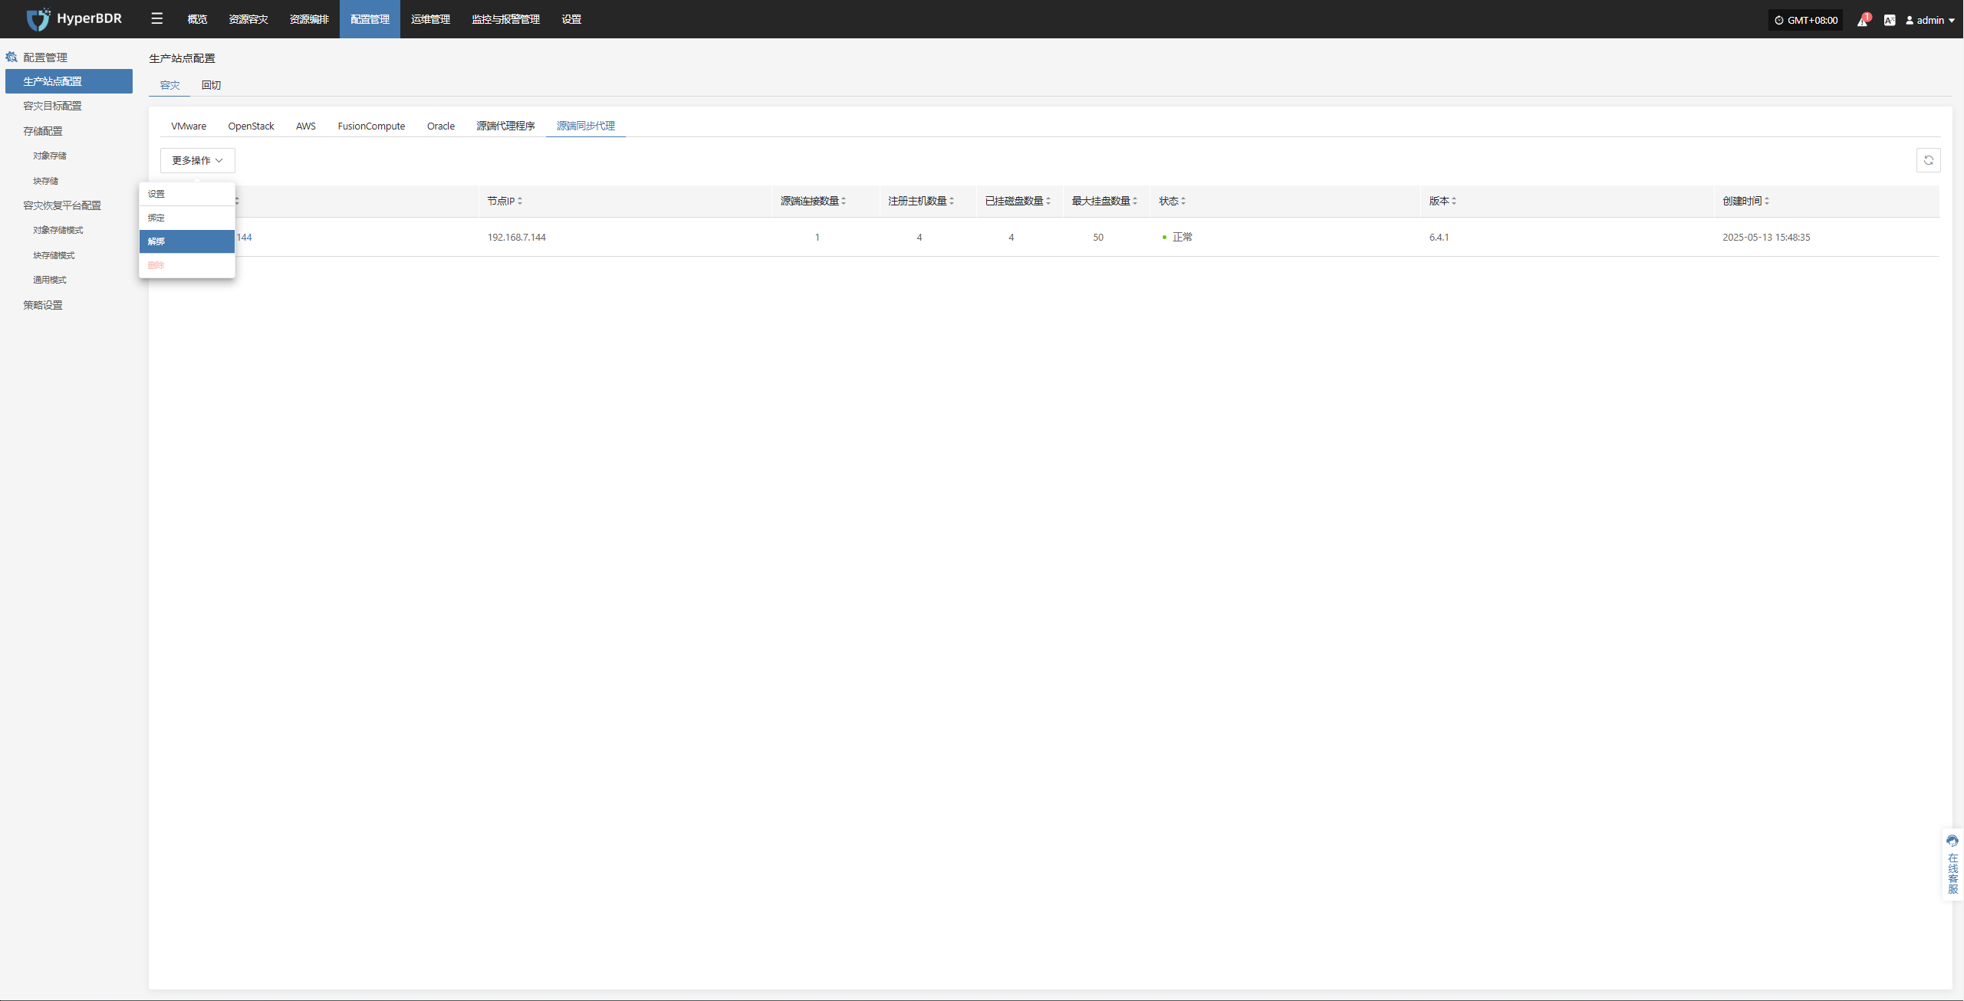Refresh the source sync proxy table

pyautogui.click(x=1928, y=160)
